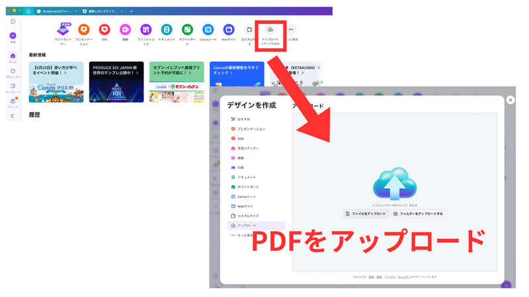
Task: Click the home icon in the tab bar
Action: (x=28, y=11)
